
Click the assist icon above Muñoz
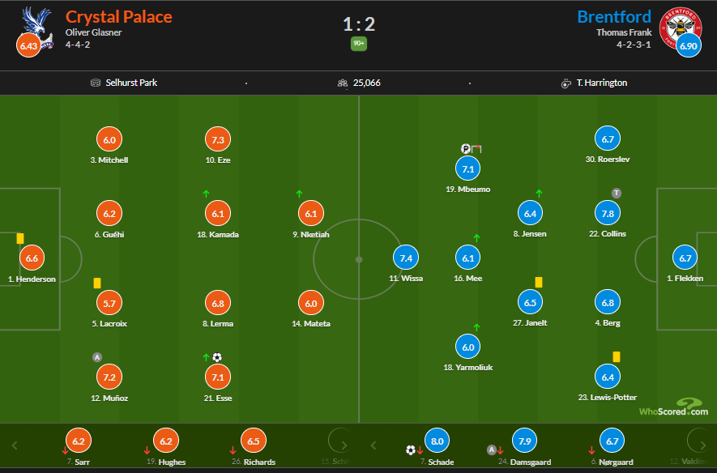(x=97, y=357)
